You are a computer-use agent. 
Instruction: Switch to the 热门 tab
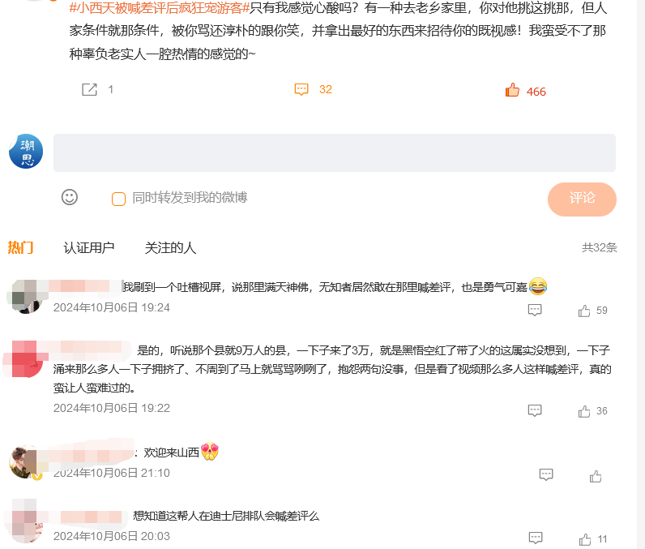click(x=20, y=248)
